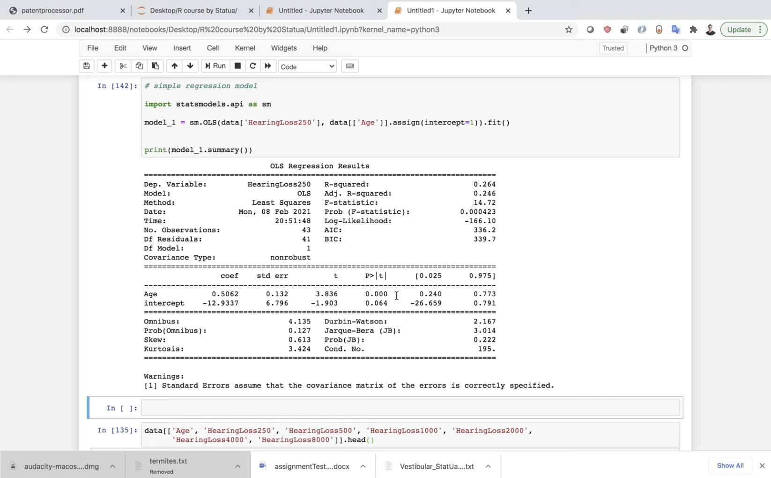Click the empty code cell input
Image resolution: width=771 pixels, height=478 pixels.
410,408
